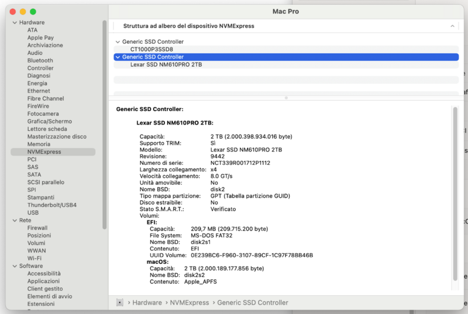Select Bluetooth under Hardware
Screen dimensions: 468x314
tap(40, 61)
